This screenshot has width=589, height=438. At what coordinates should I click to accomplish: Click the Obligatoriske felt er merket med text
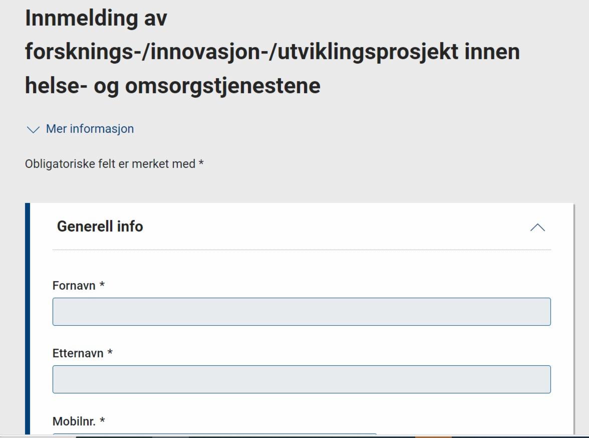click(x=110, y=164)
